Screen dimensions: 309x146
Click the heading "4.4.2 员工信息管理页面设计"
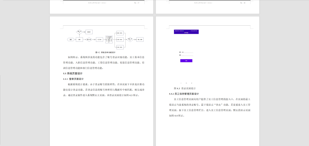click(184, 94)
